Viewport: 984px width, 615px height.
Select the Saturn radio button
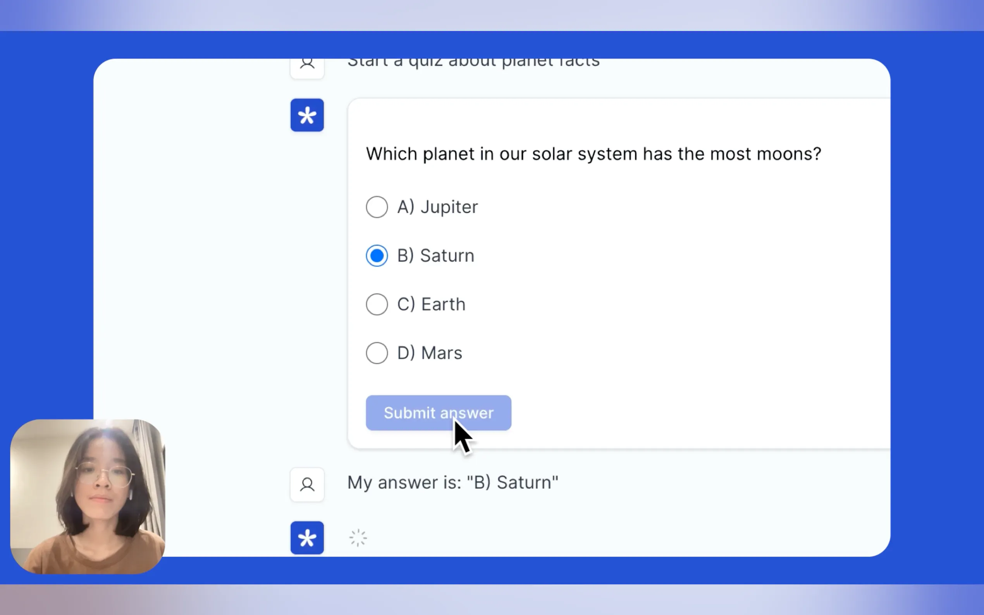(x=377, y=256)
